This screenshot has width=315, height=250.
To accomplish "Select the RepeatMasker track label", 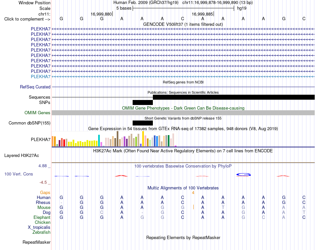I will point(36,242).
